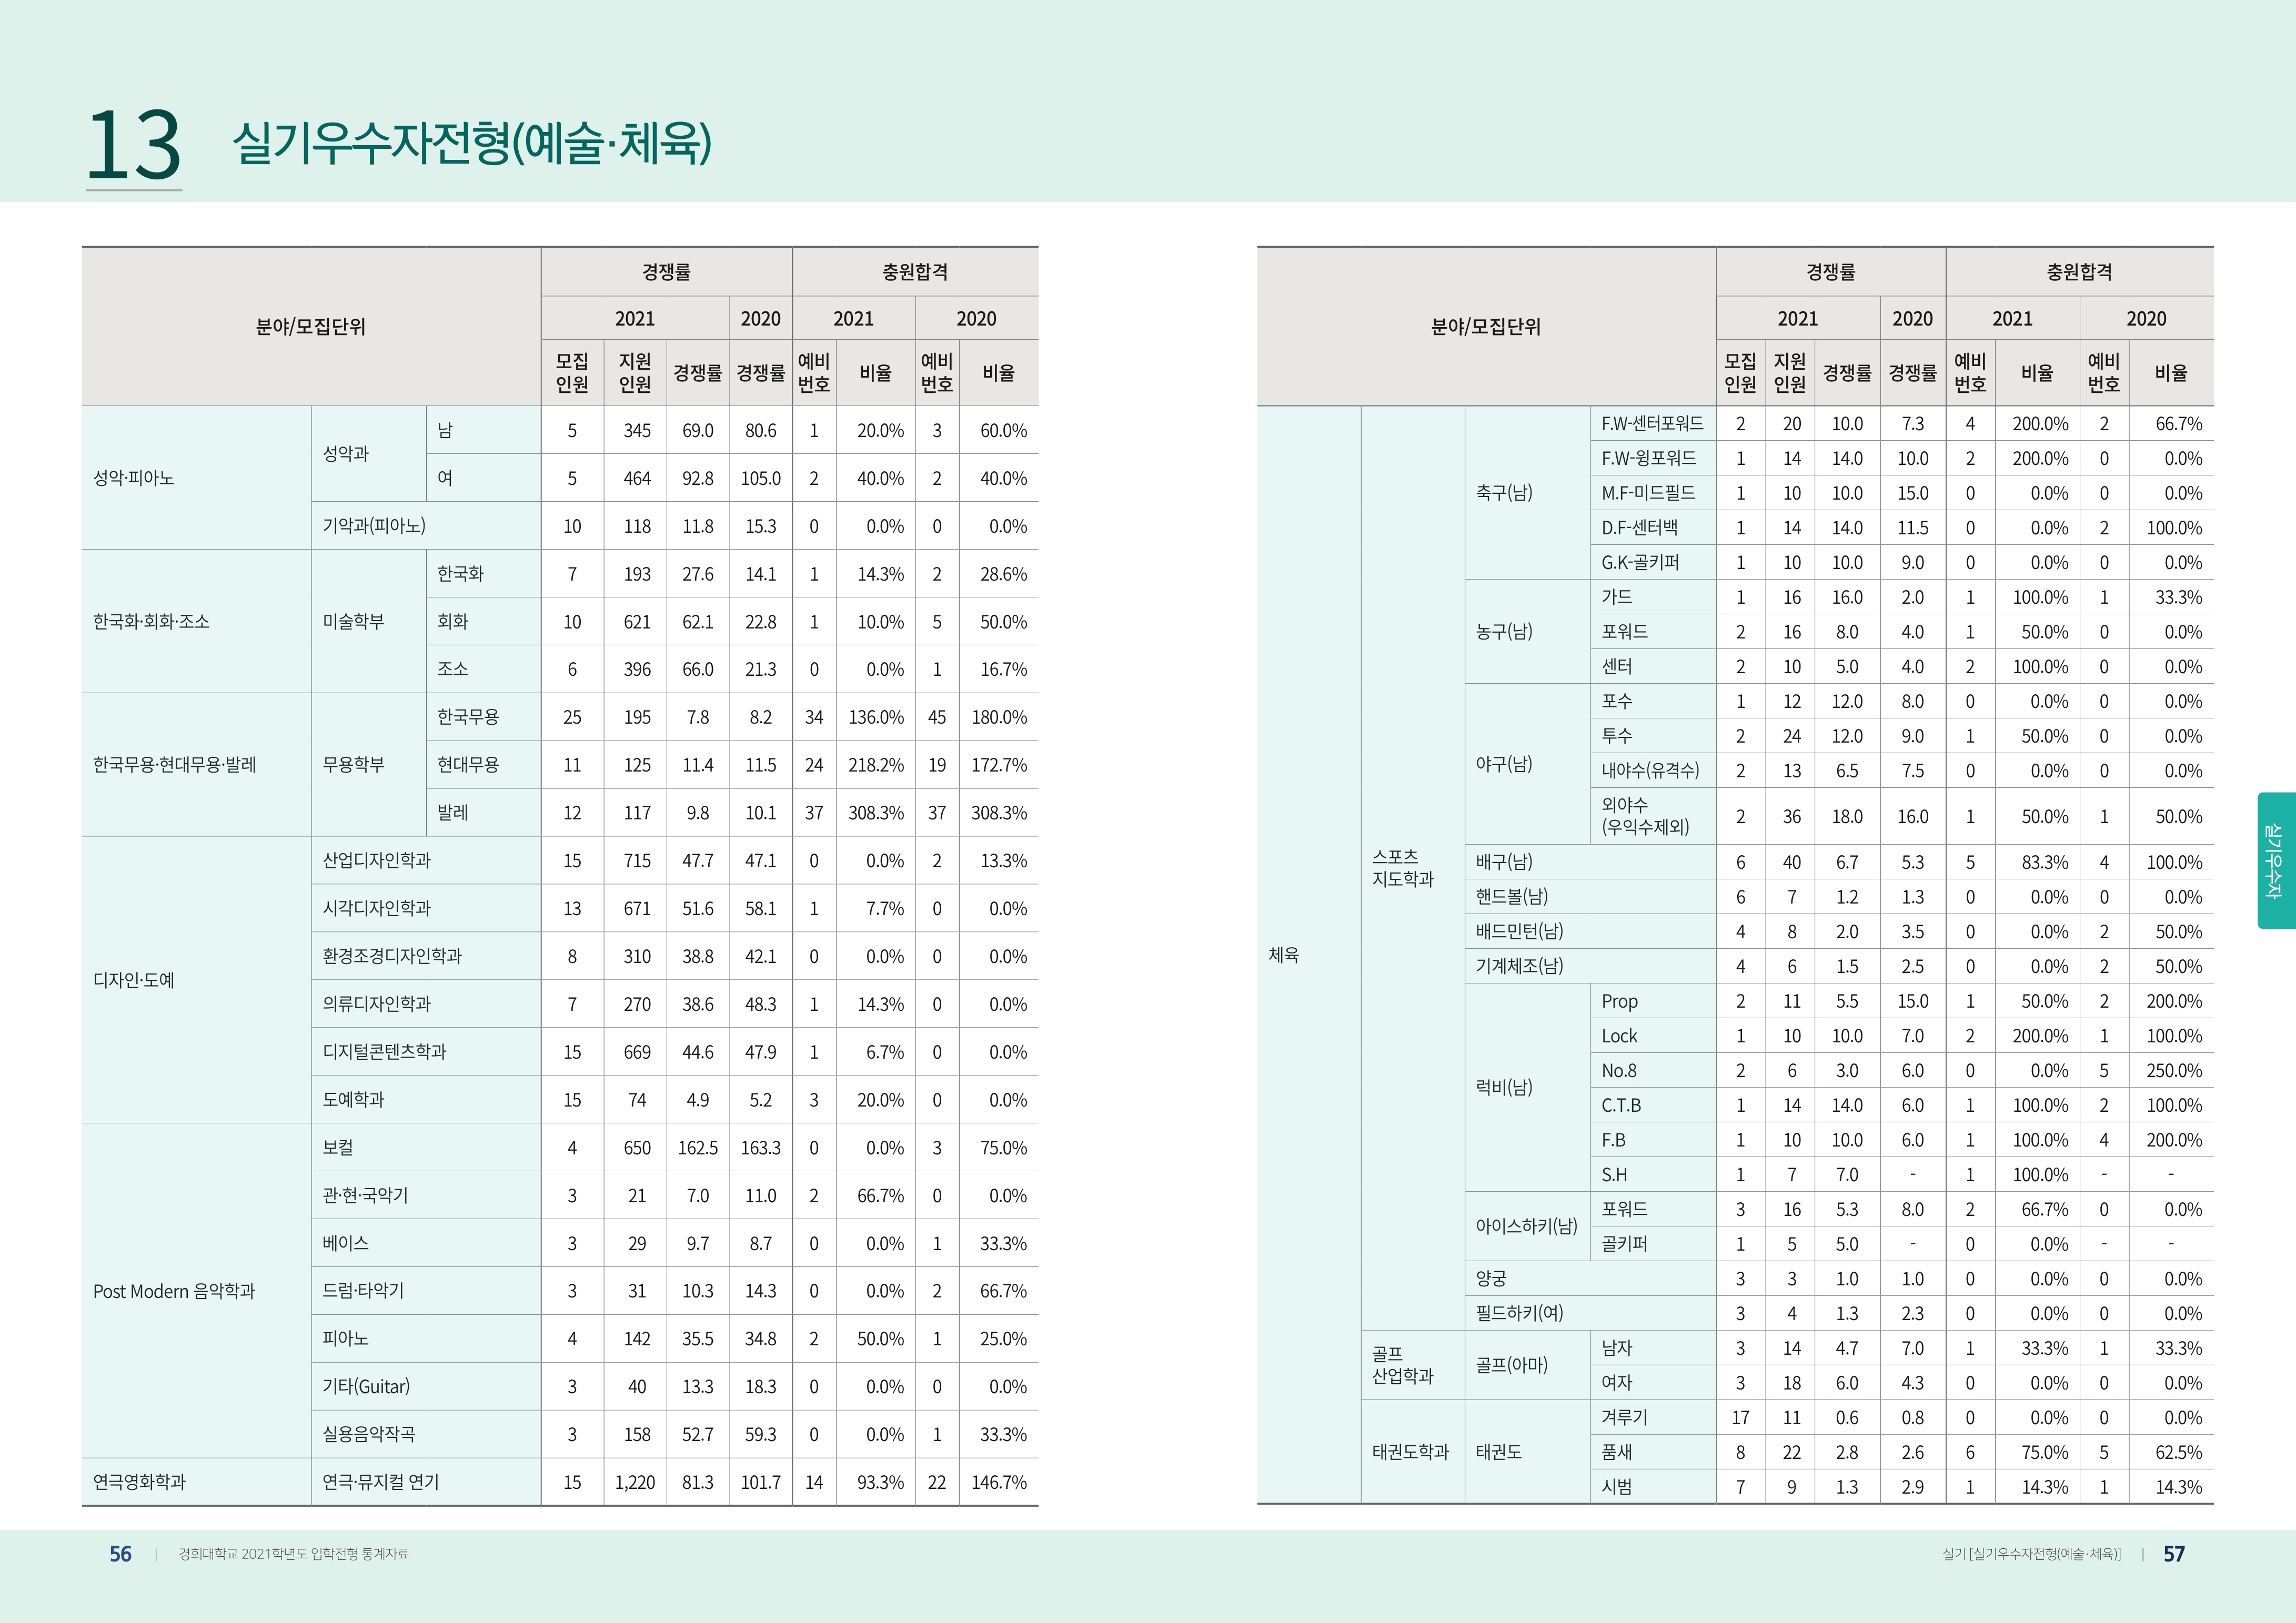The width and height of the screenshot is (2296, 1623).
Task: Select the 성악·피아노 category cell
Action: [134, 478]
